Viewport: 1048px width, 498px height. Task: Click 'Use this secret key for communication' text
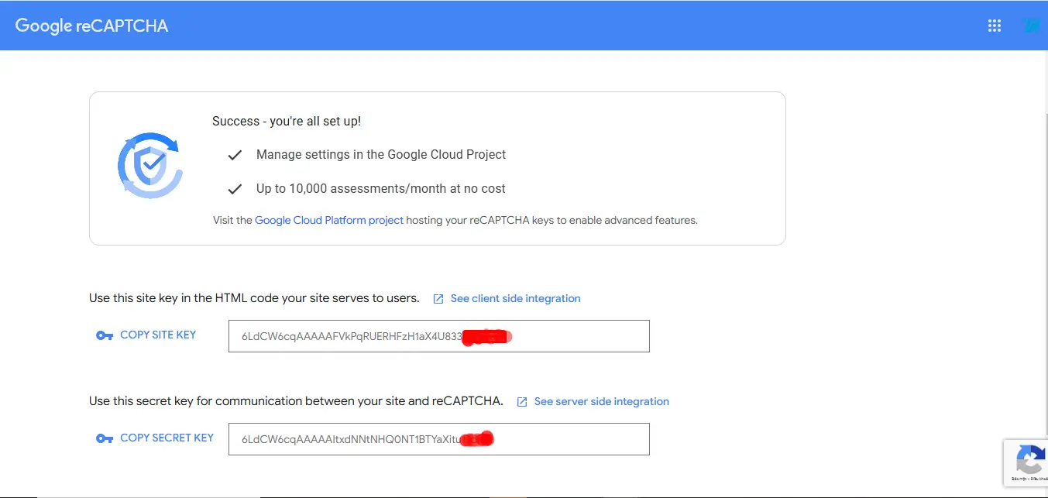tap(296, 401)
